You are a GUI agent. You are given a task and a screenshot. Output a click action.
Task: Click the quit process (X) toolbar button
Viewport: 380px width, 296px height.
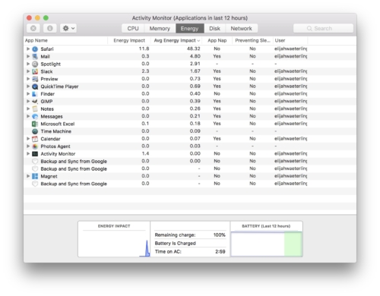(x=33, y=28)
